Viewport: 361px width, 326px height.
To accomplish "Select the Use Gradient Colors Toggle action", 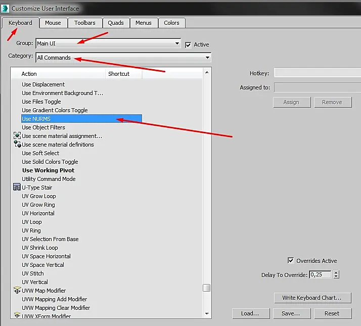I will (x=55, y=110).
